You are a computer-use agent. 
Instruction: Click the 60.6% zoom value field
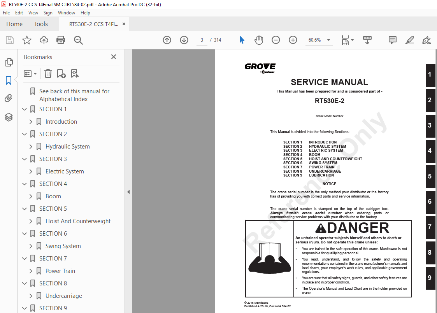[315, 40]
